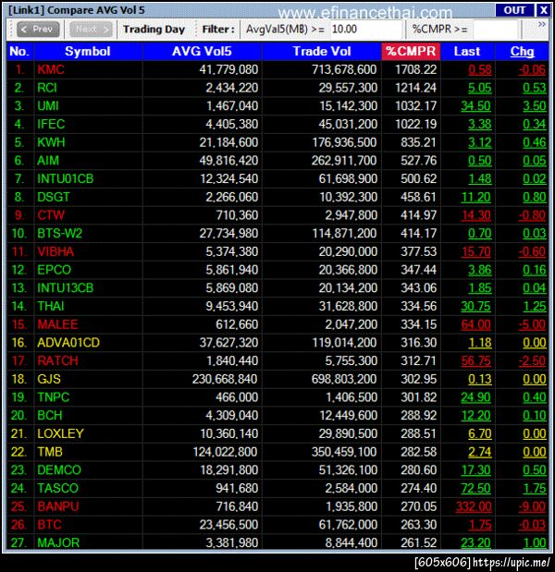The height and width of the screenshot is (572, 555).
Task: Click GJS AVG Vol5 value 230,668,840
Action: click(x=225, y=380)
